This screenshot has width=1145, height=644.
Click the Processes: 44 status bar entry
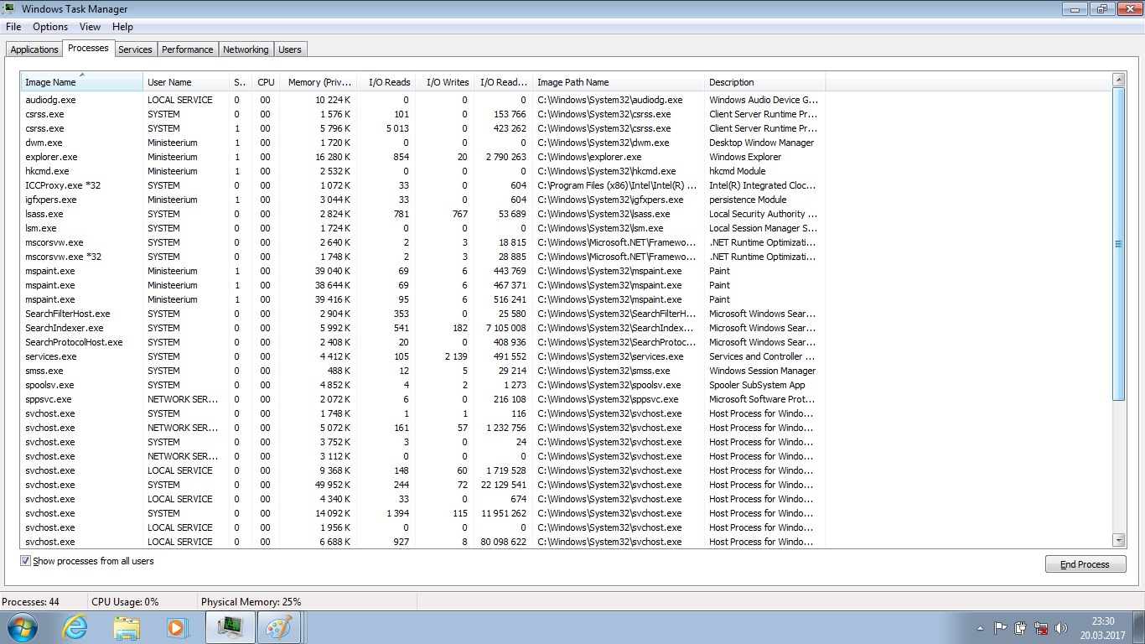[x=30, y=602]
